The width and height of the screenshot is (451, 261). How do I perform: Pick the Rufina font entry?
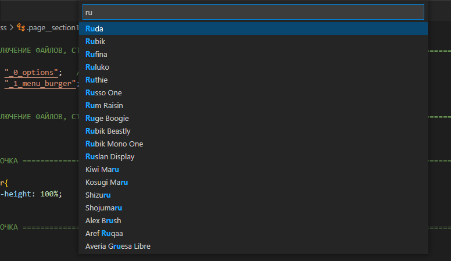point(253,55)
